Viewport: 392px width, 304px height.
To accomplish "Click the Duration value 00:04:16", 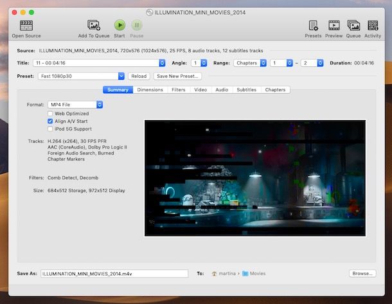I will (364, 63).
